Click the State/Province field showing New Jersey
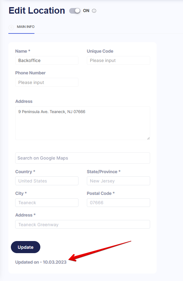This screenshot has width=183, height=281. (118, 181)
